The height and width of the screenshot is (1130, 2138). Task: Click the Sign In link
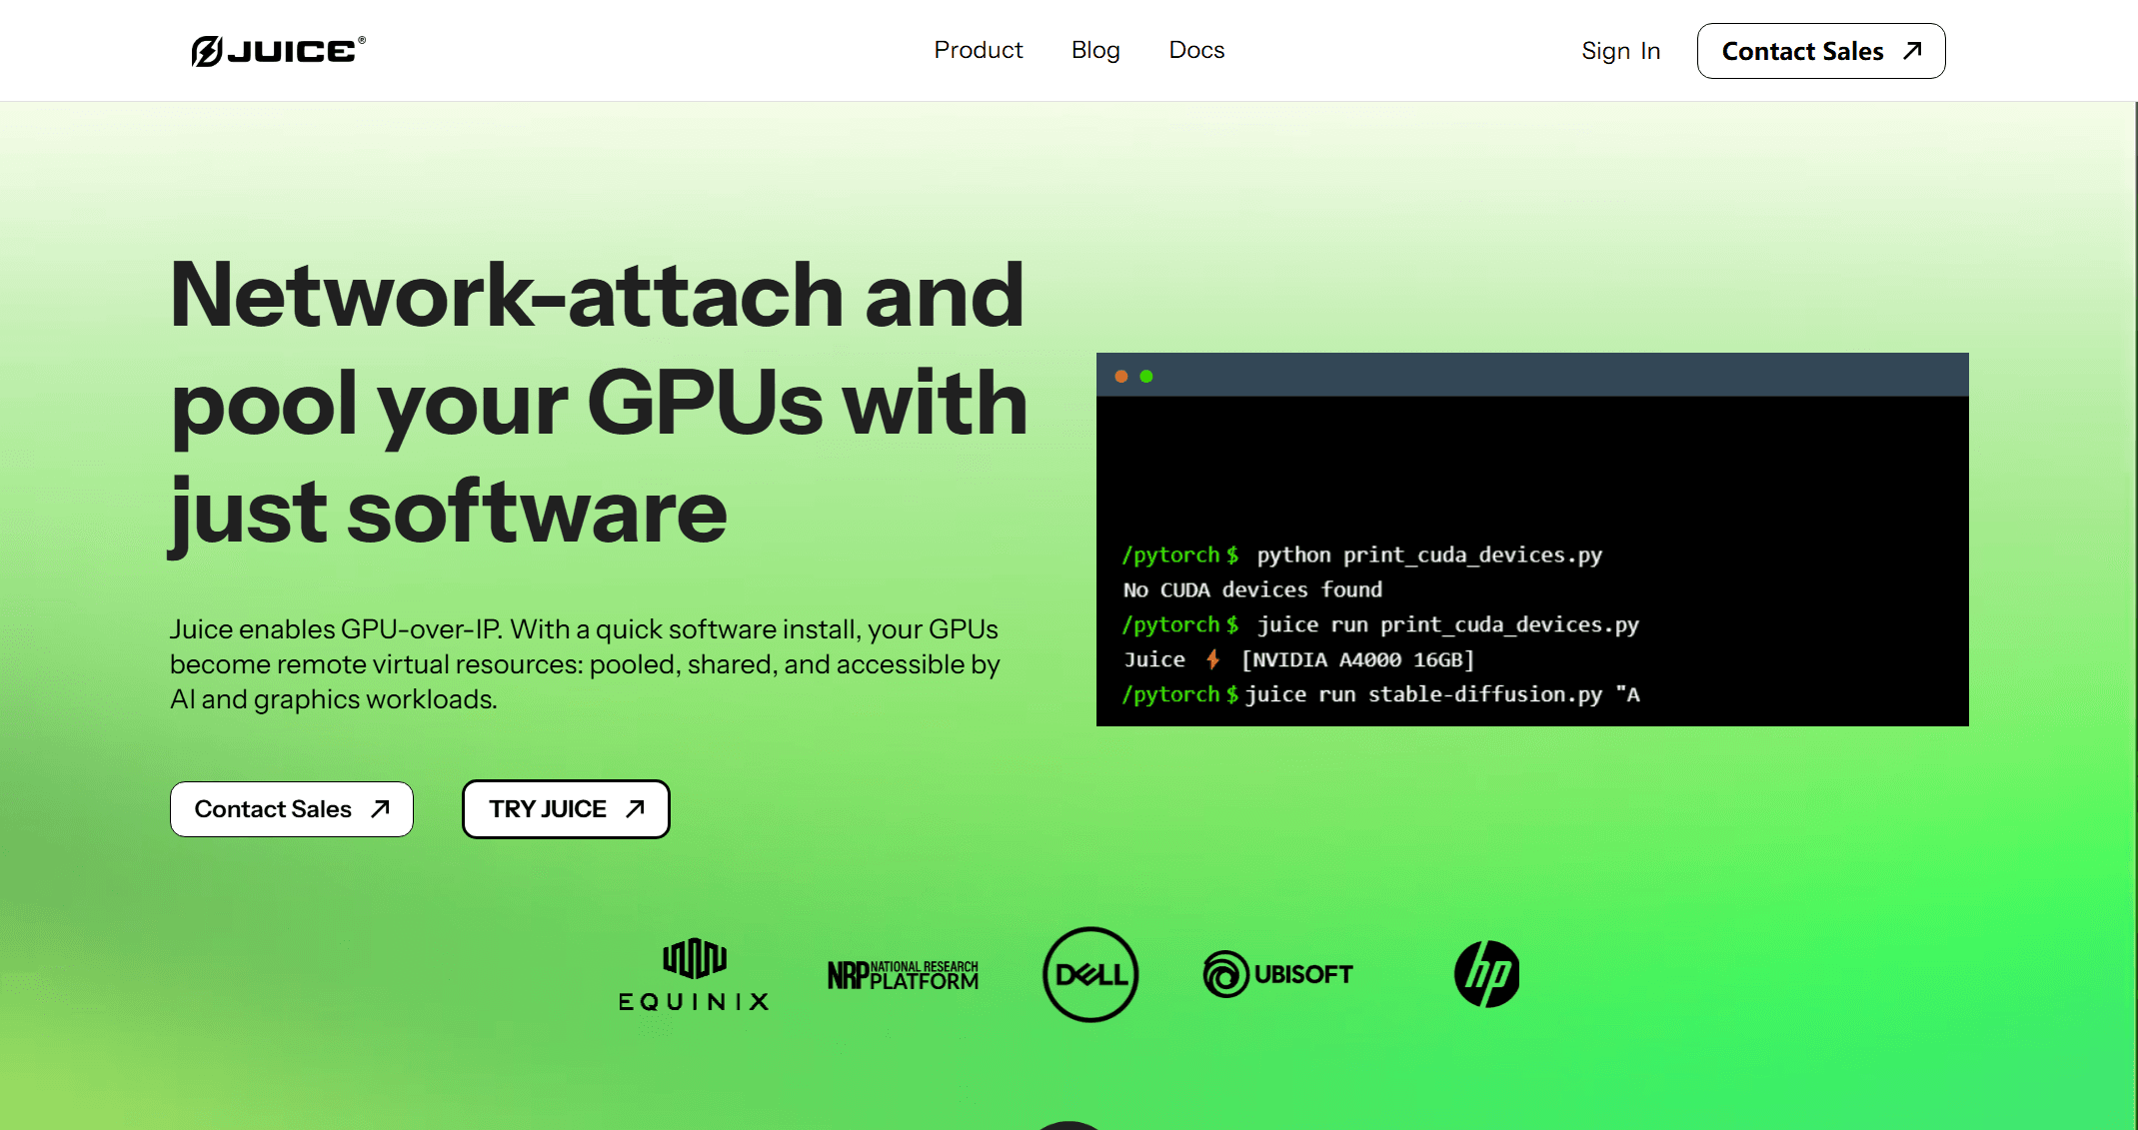tap(1620, 51)
